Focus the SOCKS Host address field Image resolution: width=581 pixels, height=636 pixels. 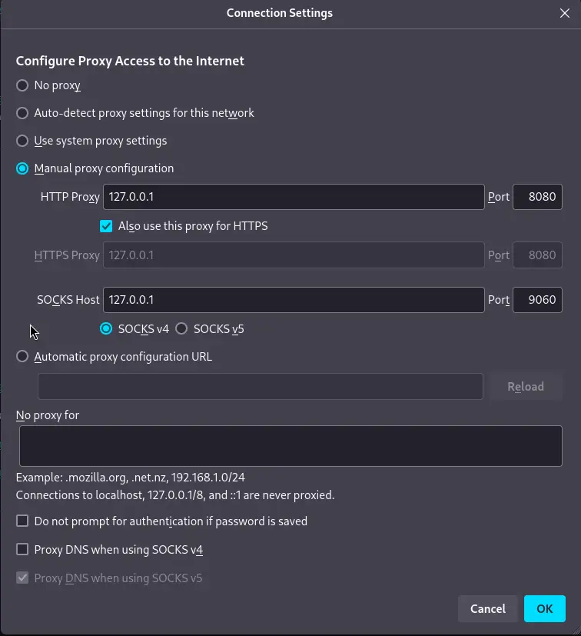coord(293,300)
